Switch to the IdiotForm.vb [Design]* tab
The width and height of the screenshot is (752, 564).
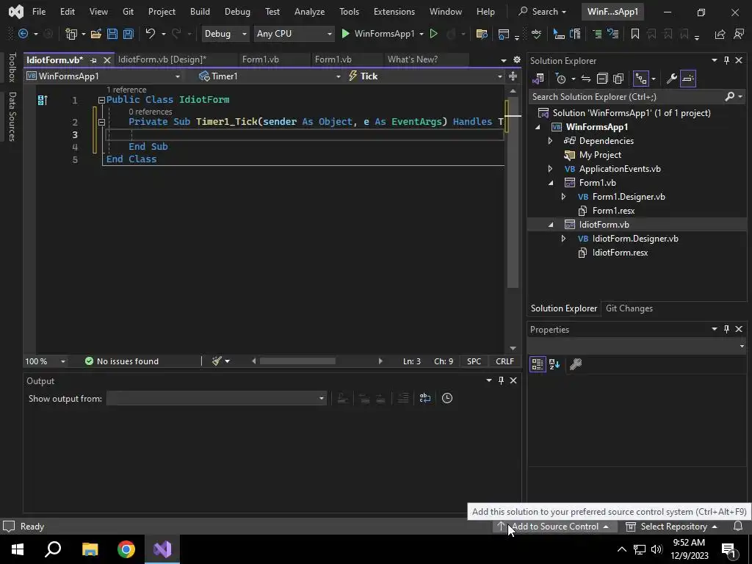pos(162,59)
